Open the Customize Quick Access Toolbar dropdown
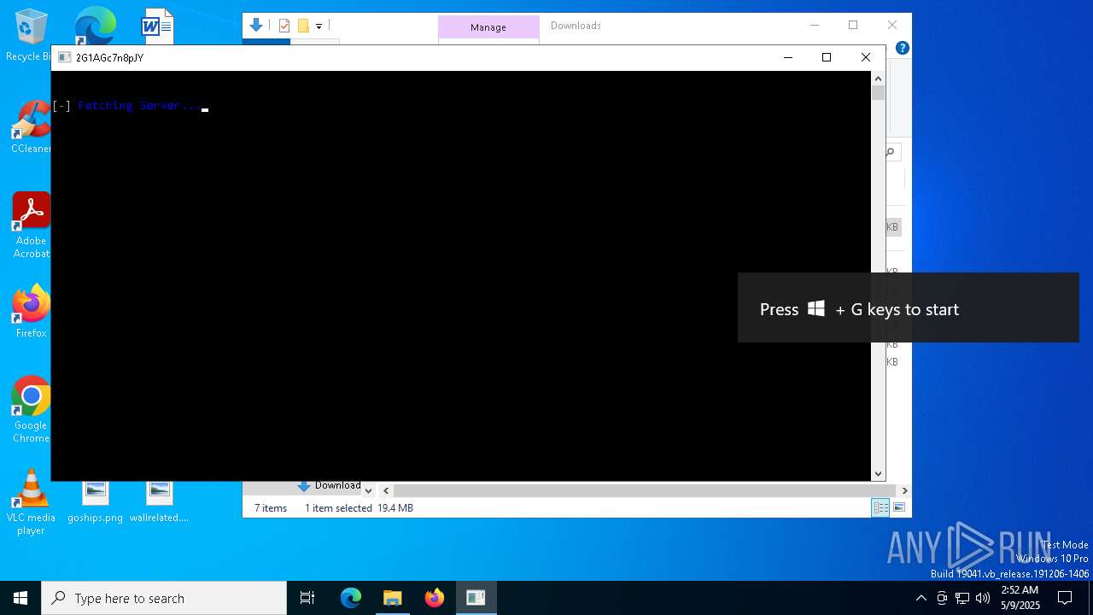 tap(319, 26)
